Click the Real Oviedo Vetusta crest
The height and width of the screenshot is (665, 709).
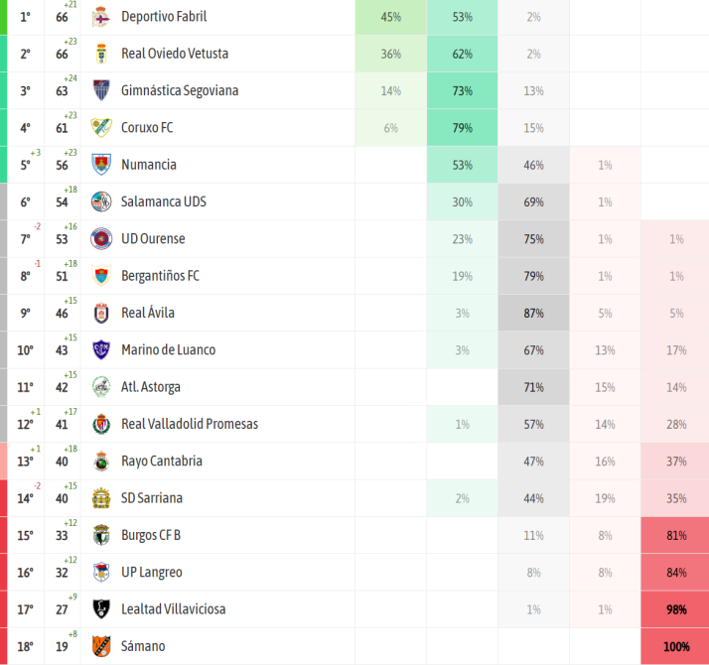(x=100, y=54)
